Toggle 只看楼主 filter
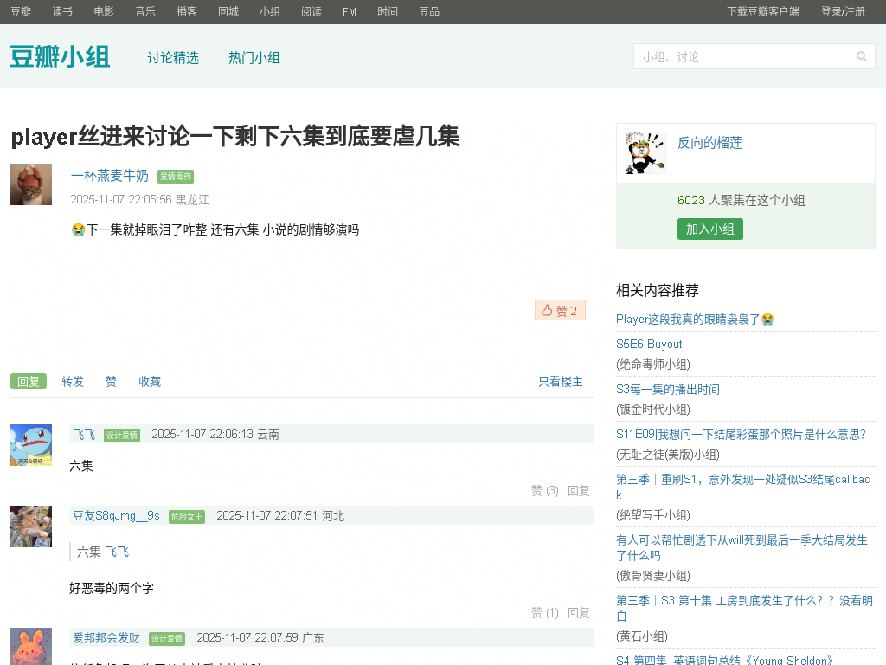This screenshot has height=665, width=886. point(561,382)
